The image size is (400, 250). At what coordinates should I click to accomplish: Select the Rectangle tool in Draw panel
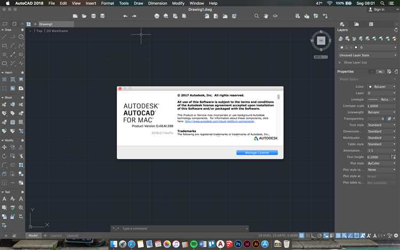click(x=4, y=45)
